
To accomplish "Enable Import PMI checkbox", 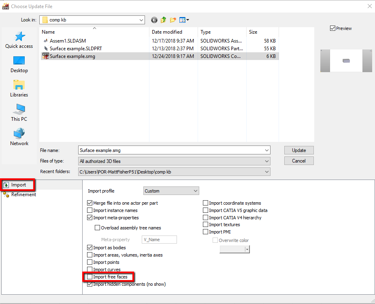I will point(205,232).
